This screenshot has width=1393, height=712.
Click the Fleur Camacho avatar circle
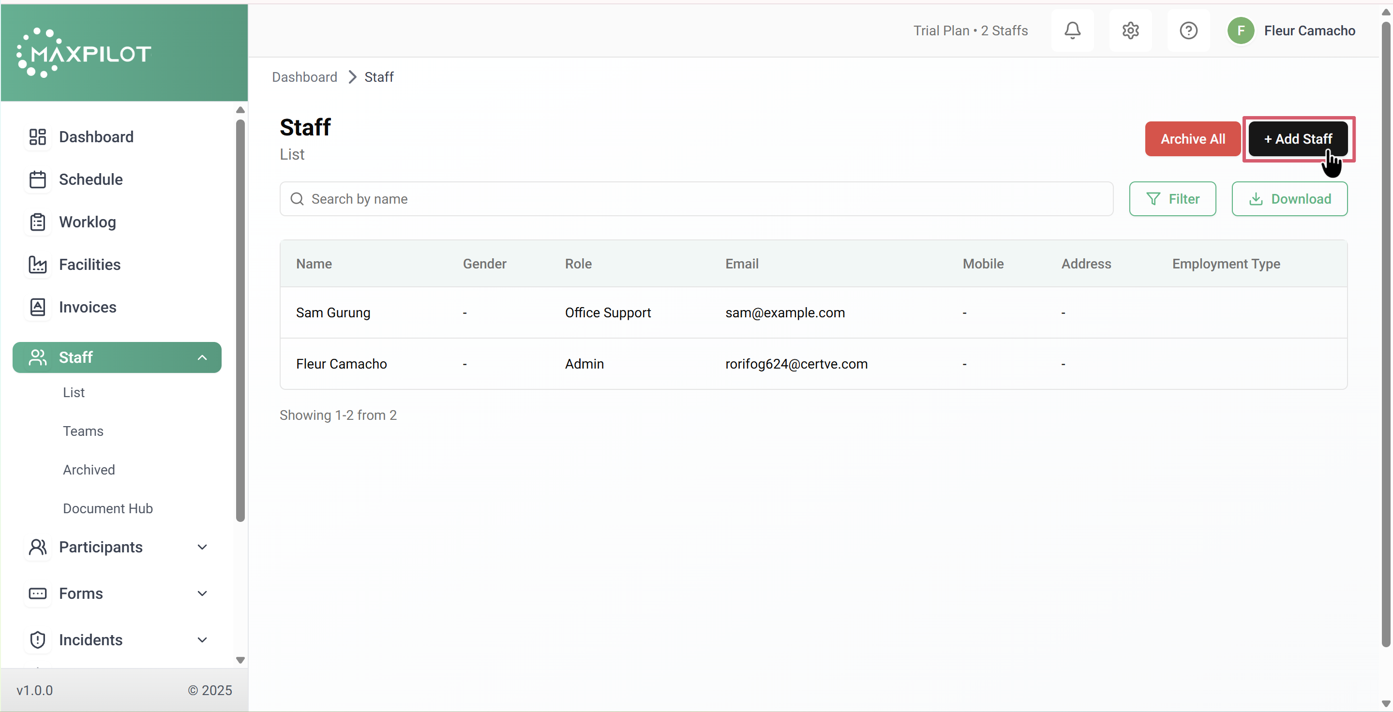pyautogui.click(x=1241, y=30)
